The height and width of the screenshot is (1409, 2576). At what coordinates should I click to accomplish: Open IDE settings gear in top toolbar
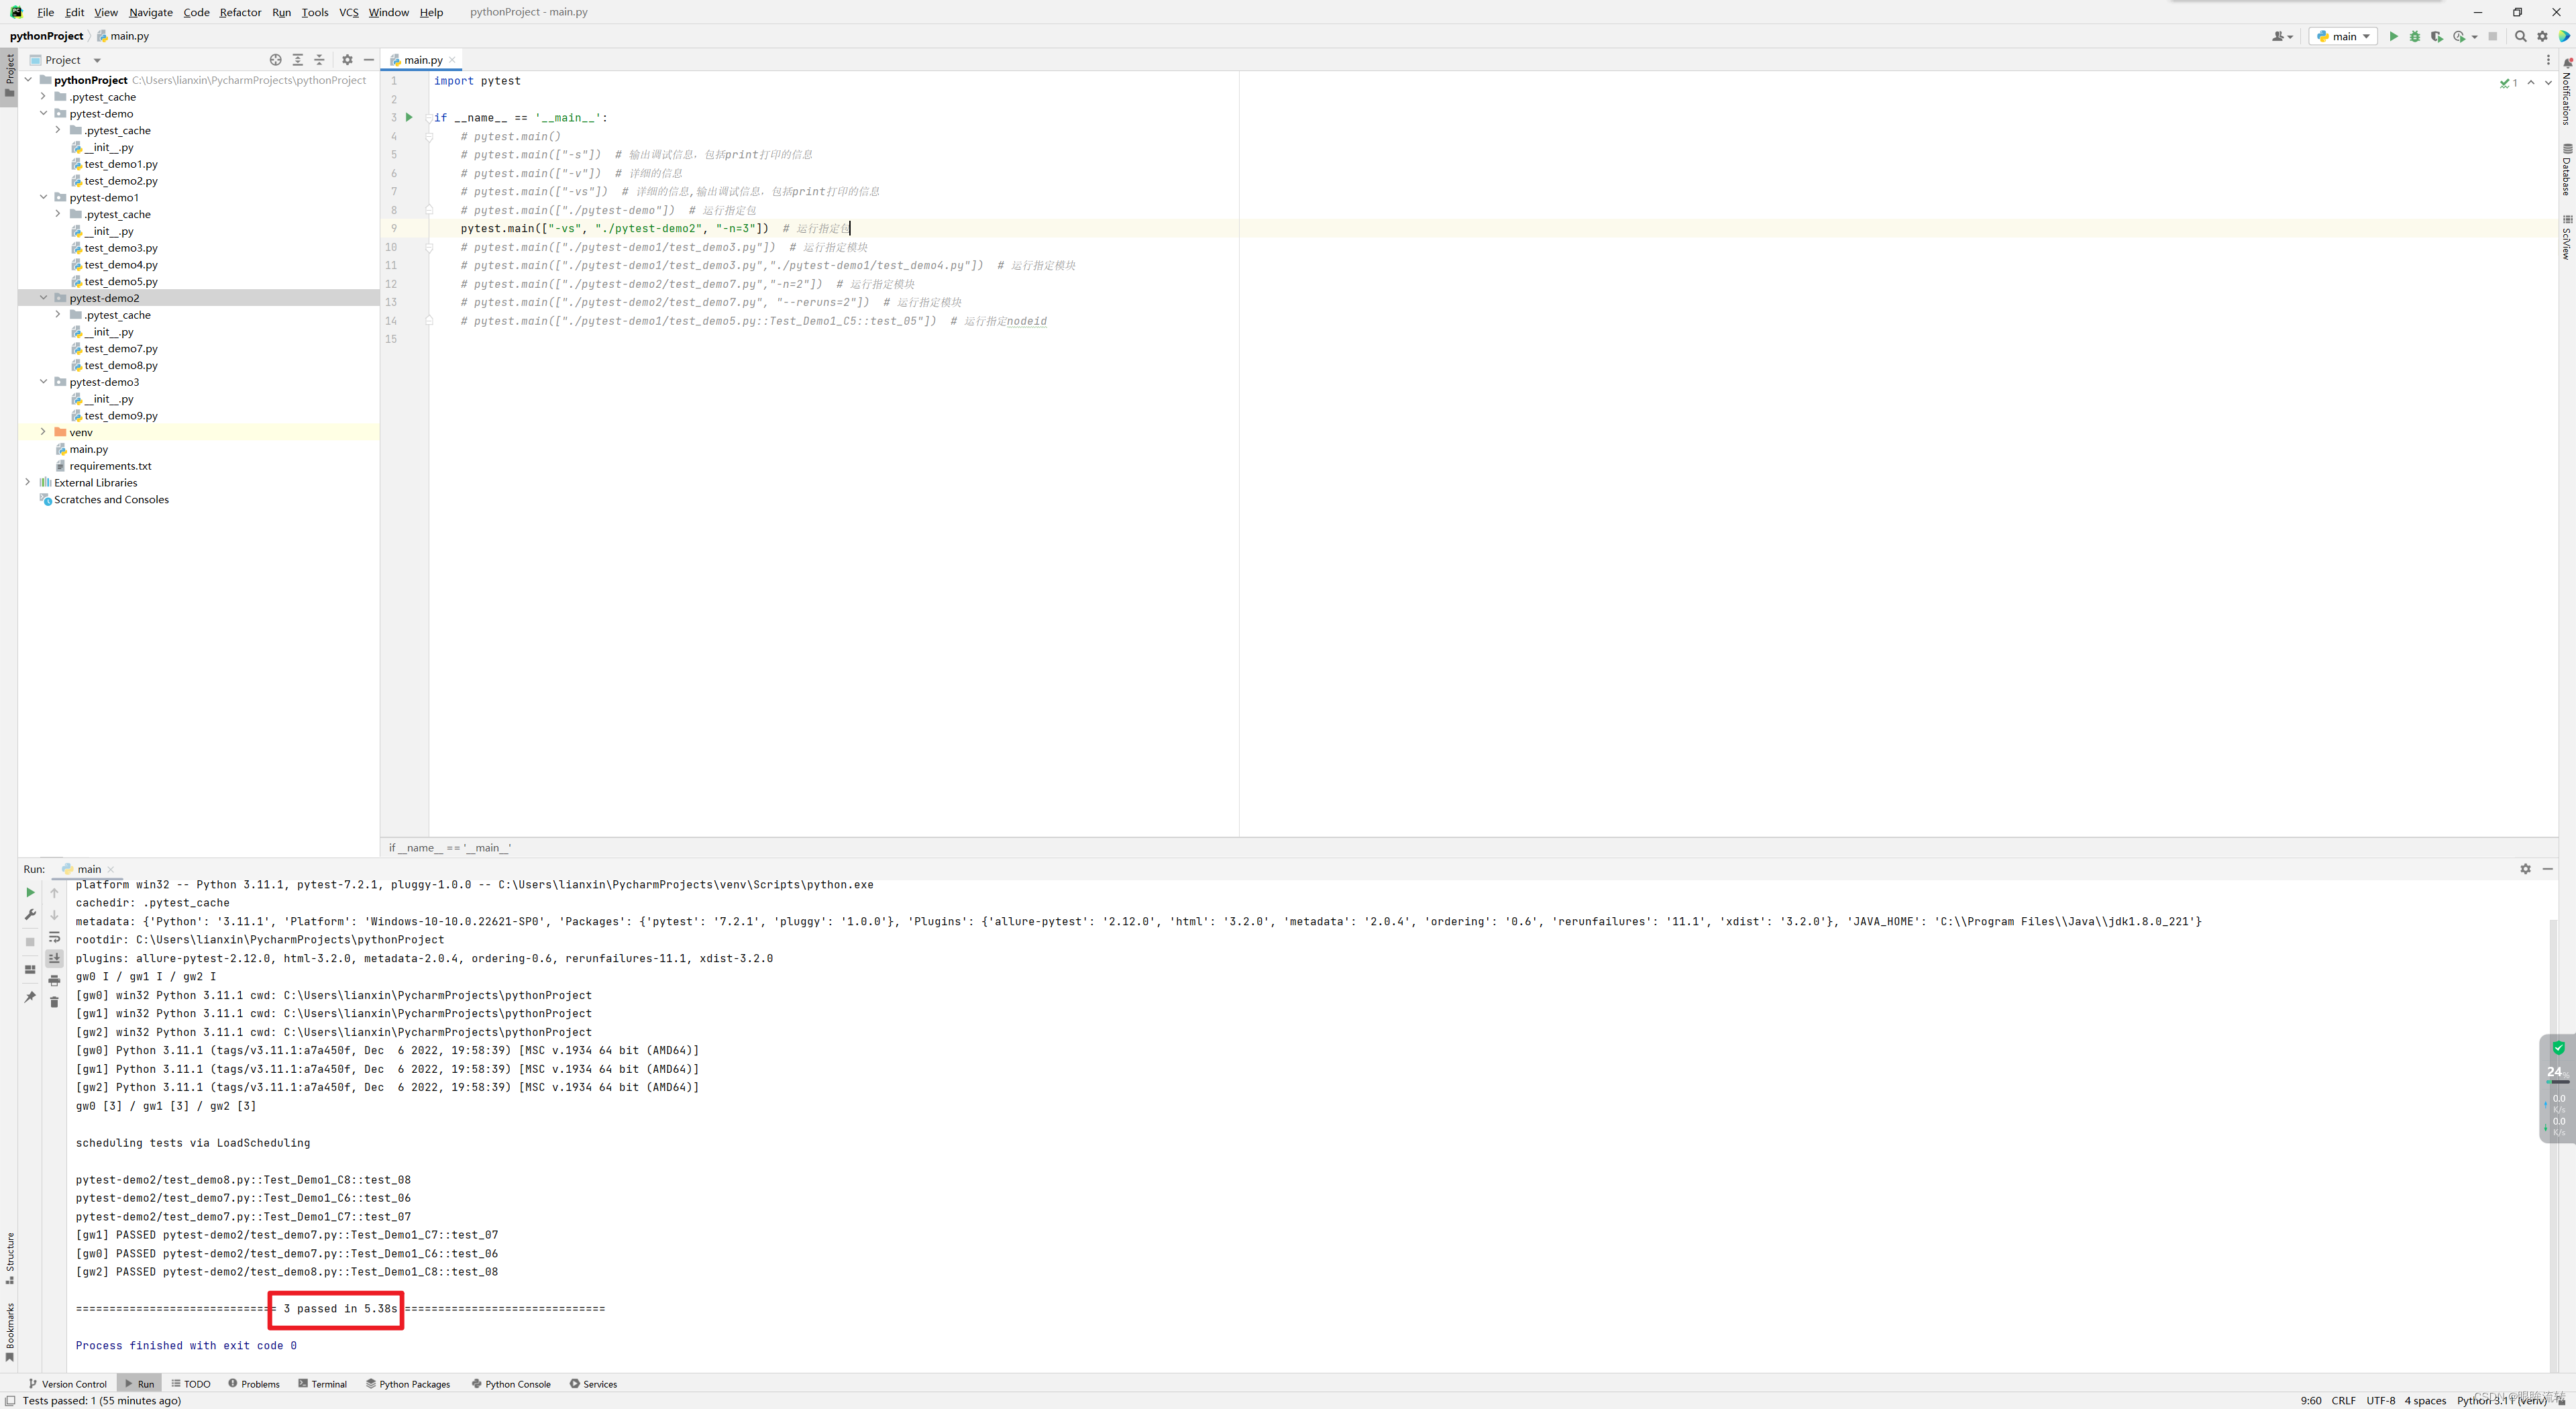tap(2543, 36)
